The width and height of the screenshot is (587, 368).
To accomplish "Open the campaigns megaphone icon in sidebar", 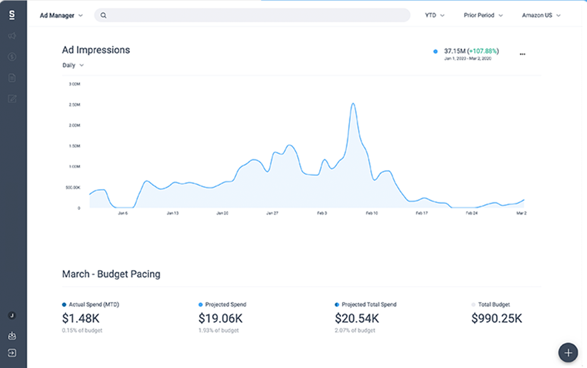I will 12,36.
